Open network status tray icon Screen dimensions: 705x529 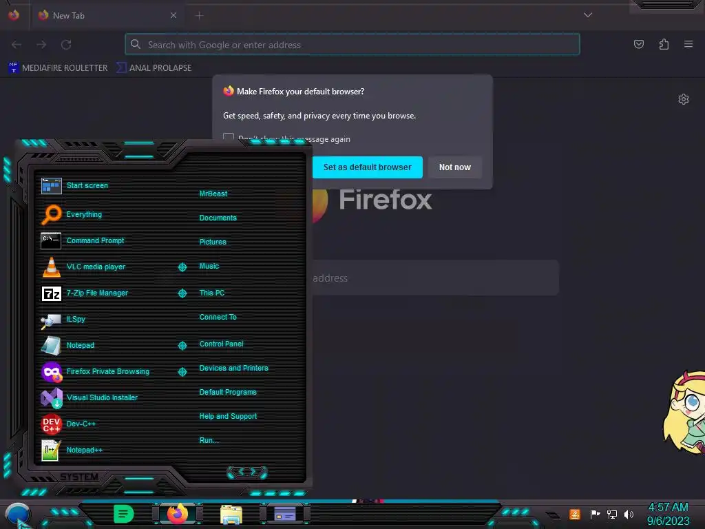click(612, 514)
